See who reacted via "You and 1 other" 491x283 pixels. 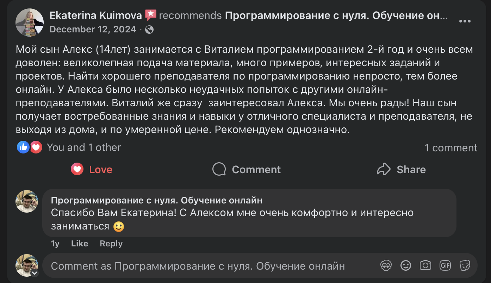coord(83,147)
